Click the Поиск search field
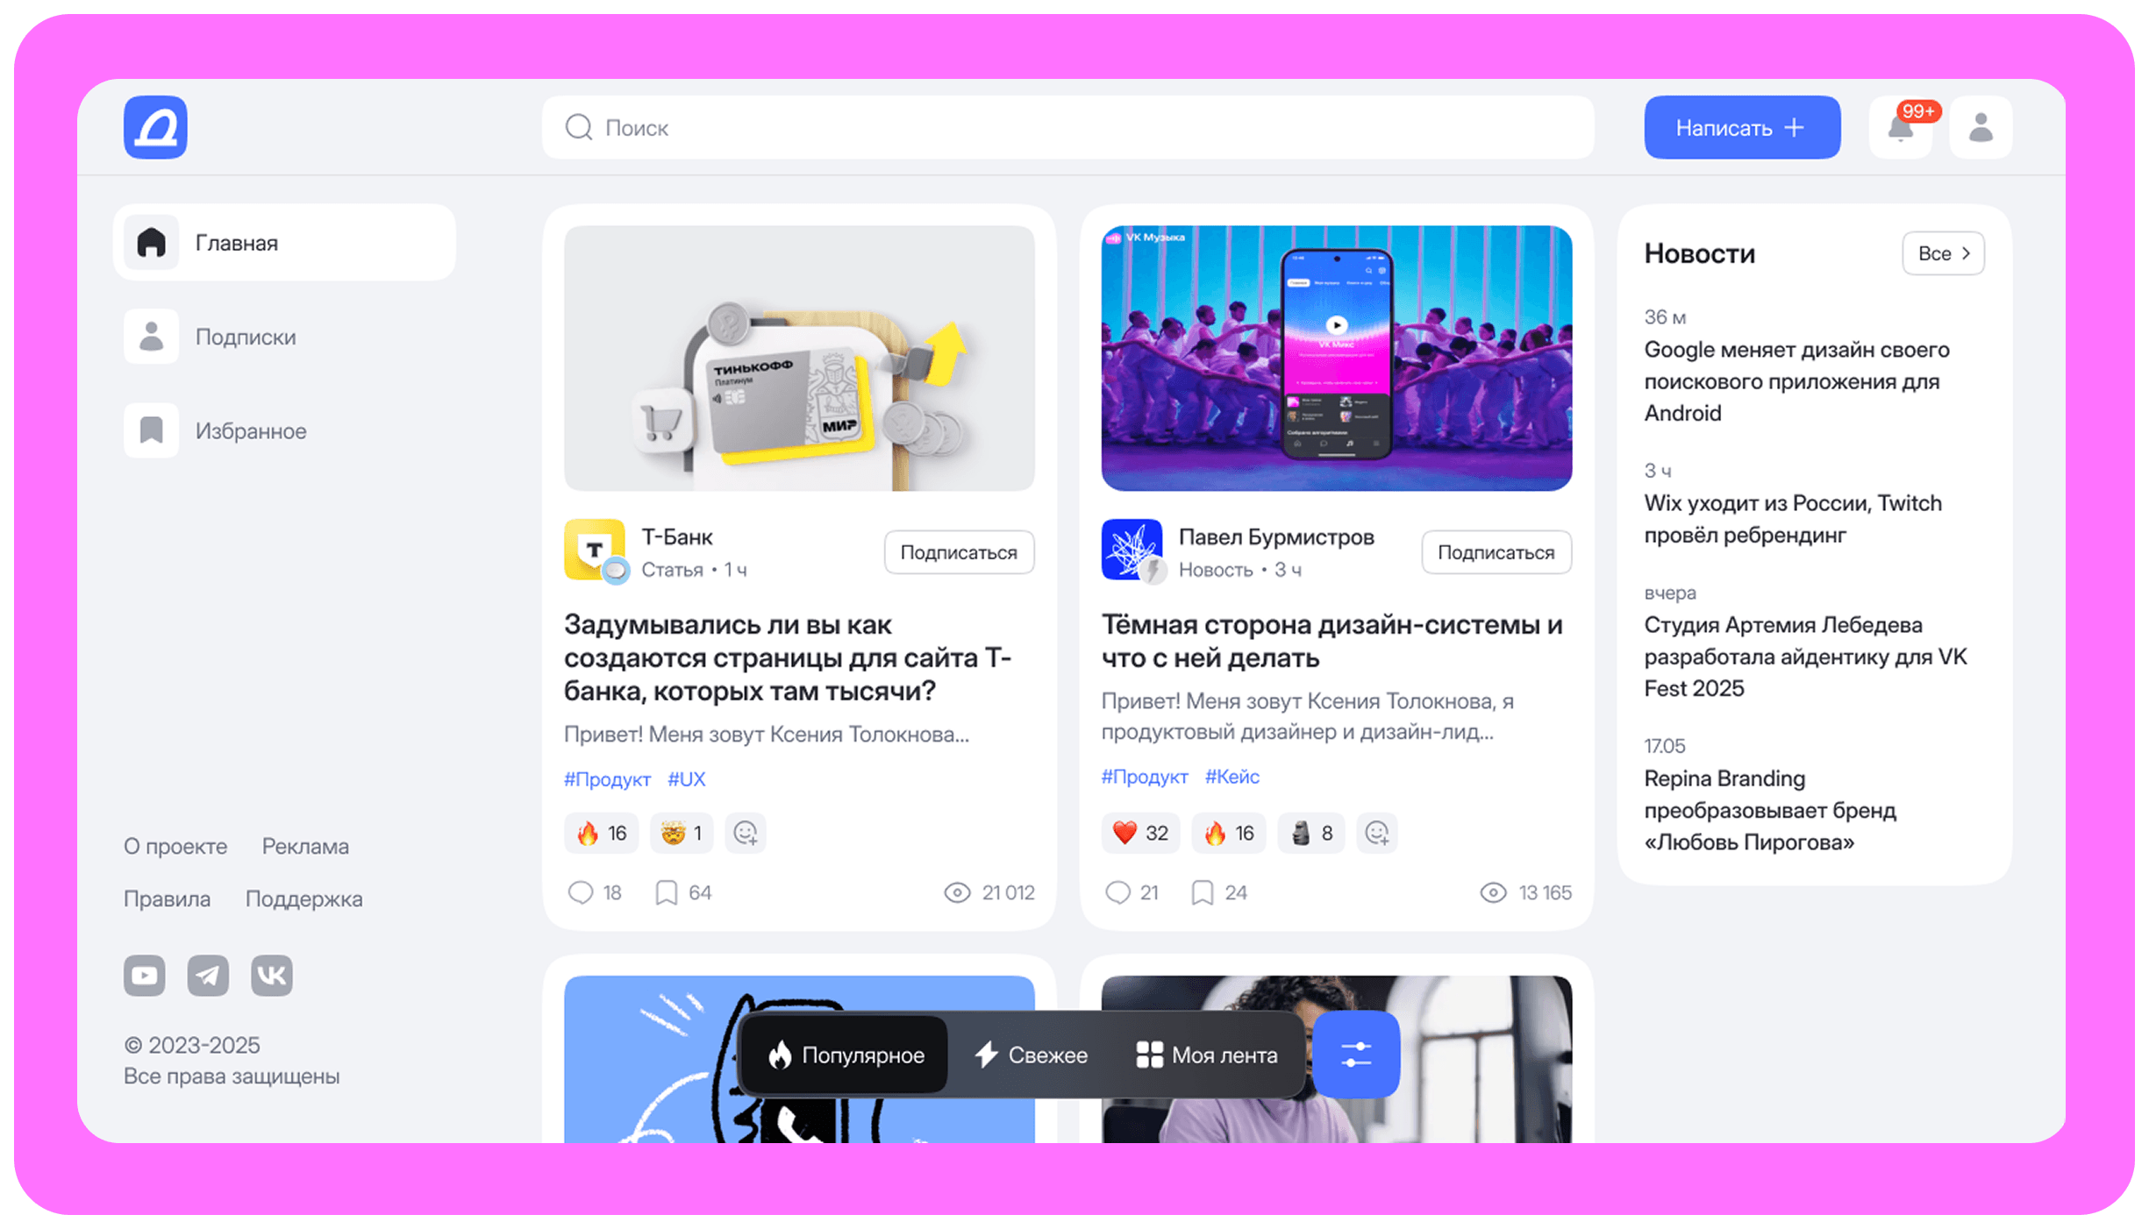 [1067, 128]
